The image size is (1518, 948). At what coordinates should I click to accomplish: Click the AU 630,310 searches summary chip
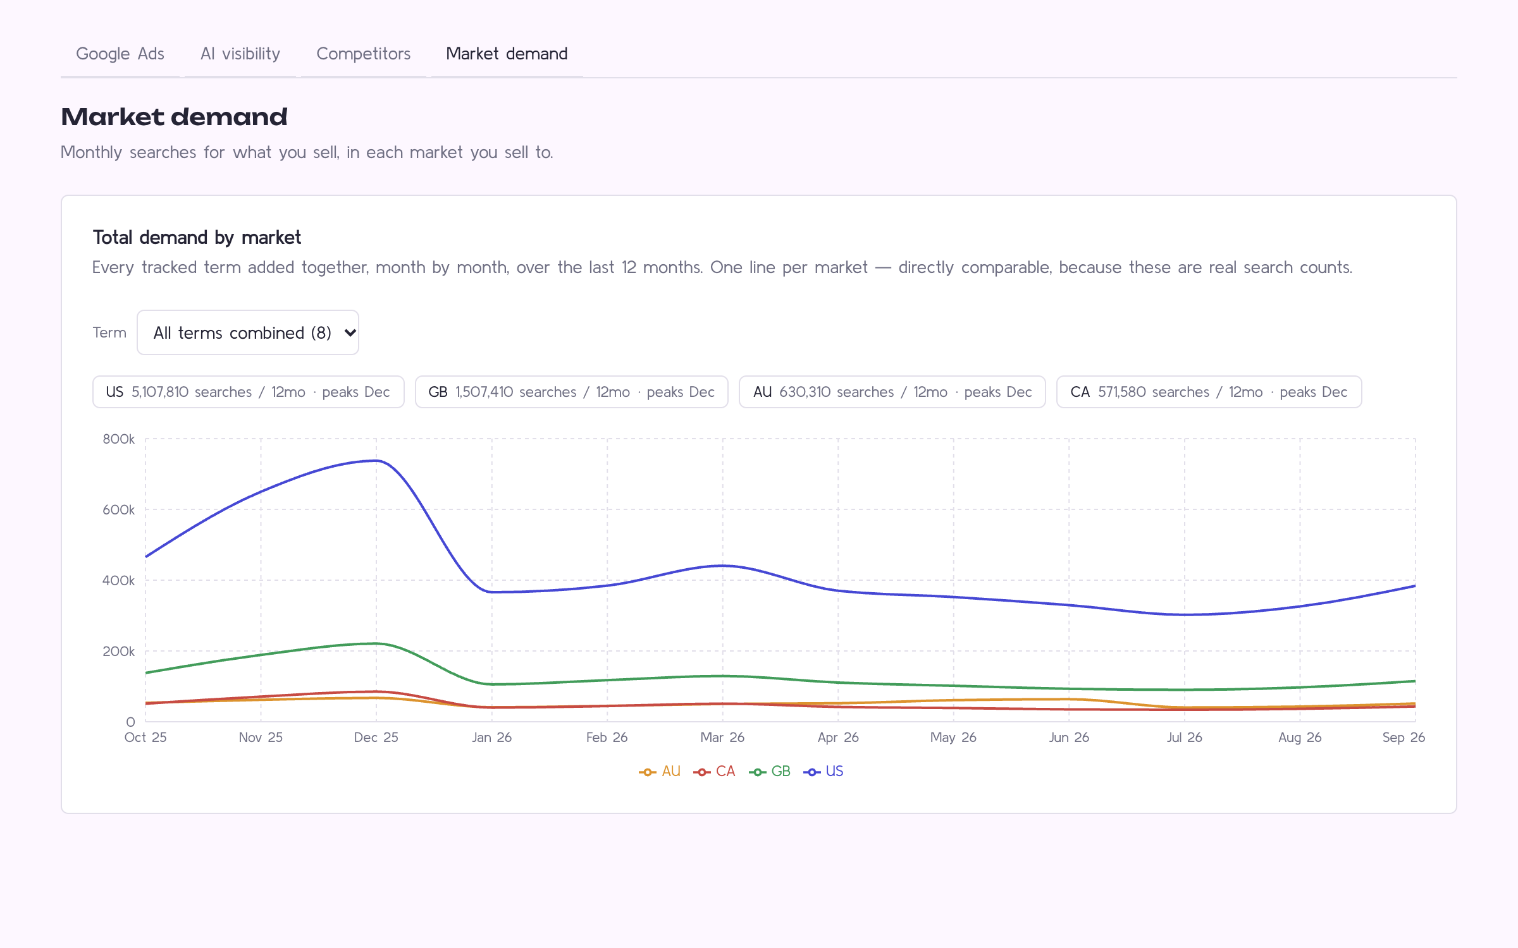pyautogui.click(x=892, y=392)
